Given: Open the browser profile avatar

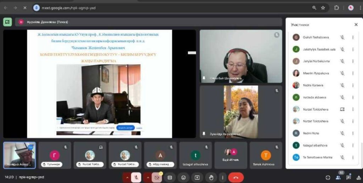Looking at the screenshot, I should [x=351, y=8].
